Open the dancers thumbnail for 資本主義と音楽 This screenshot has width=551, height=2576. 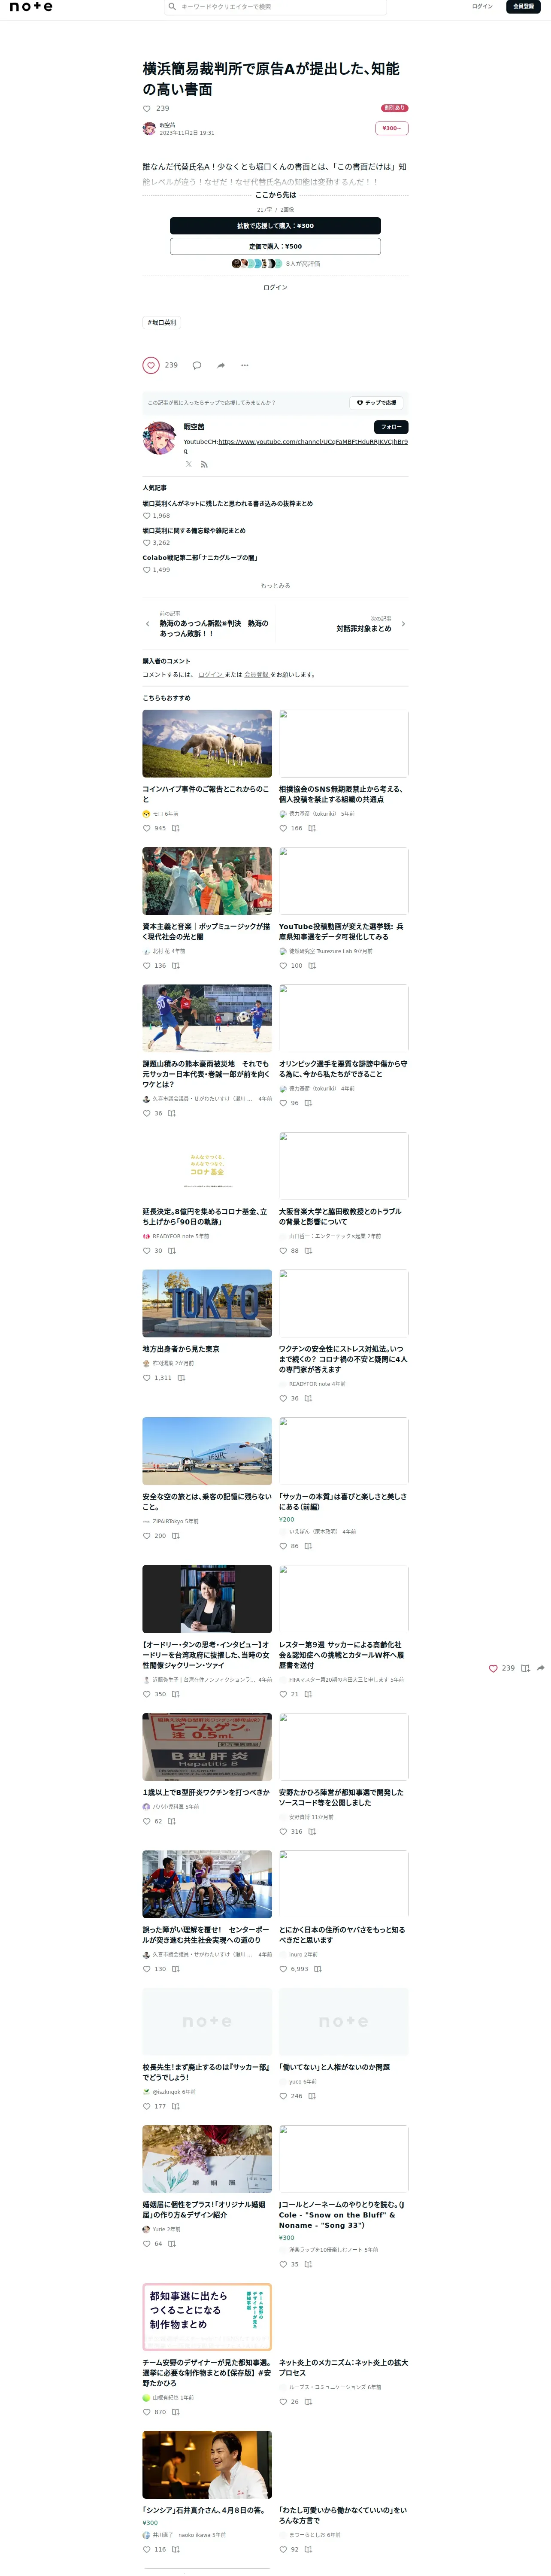tap(207, 881)
